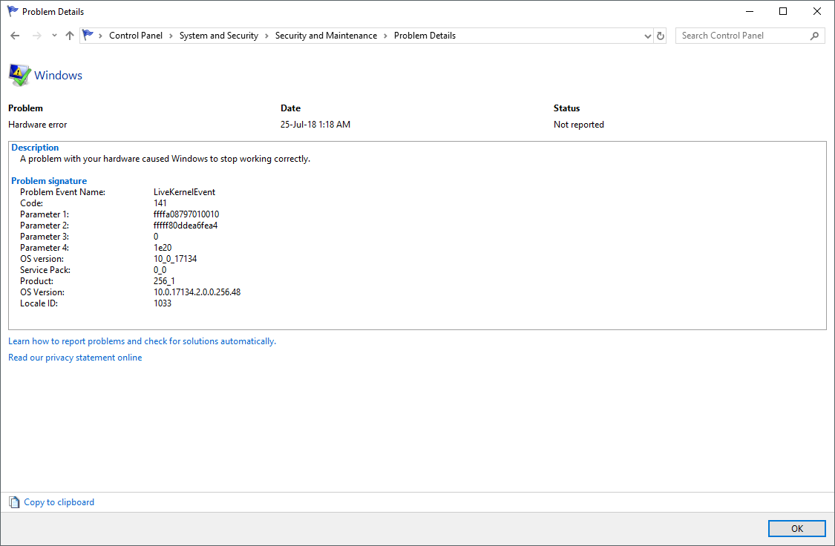
Task: Expand chevron after System and Security
Action: click(x=266, y=36)
